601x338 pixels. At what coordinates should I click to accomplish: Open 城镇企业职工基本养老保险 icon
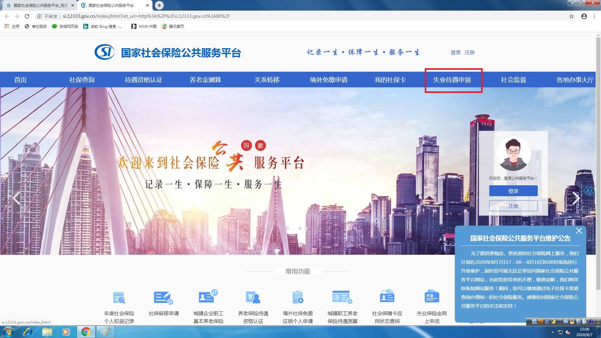point(208,296)
